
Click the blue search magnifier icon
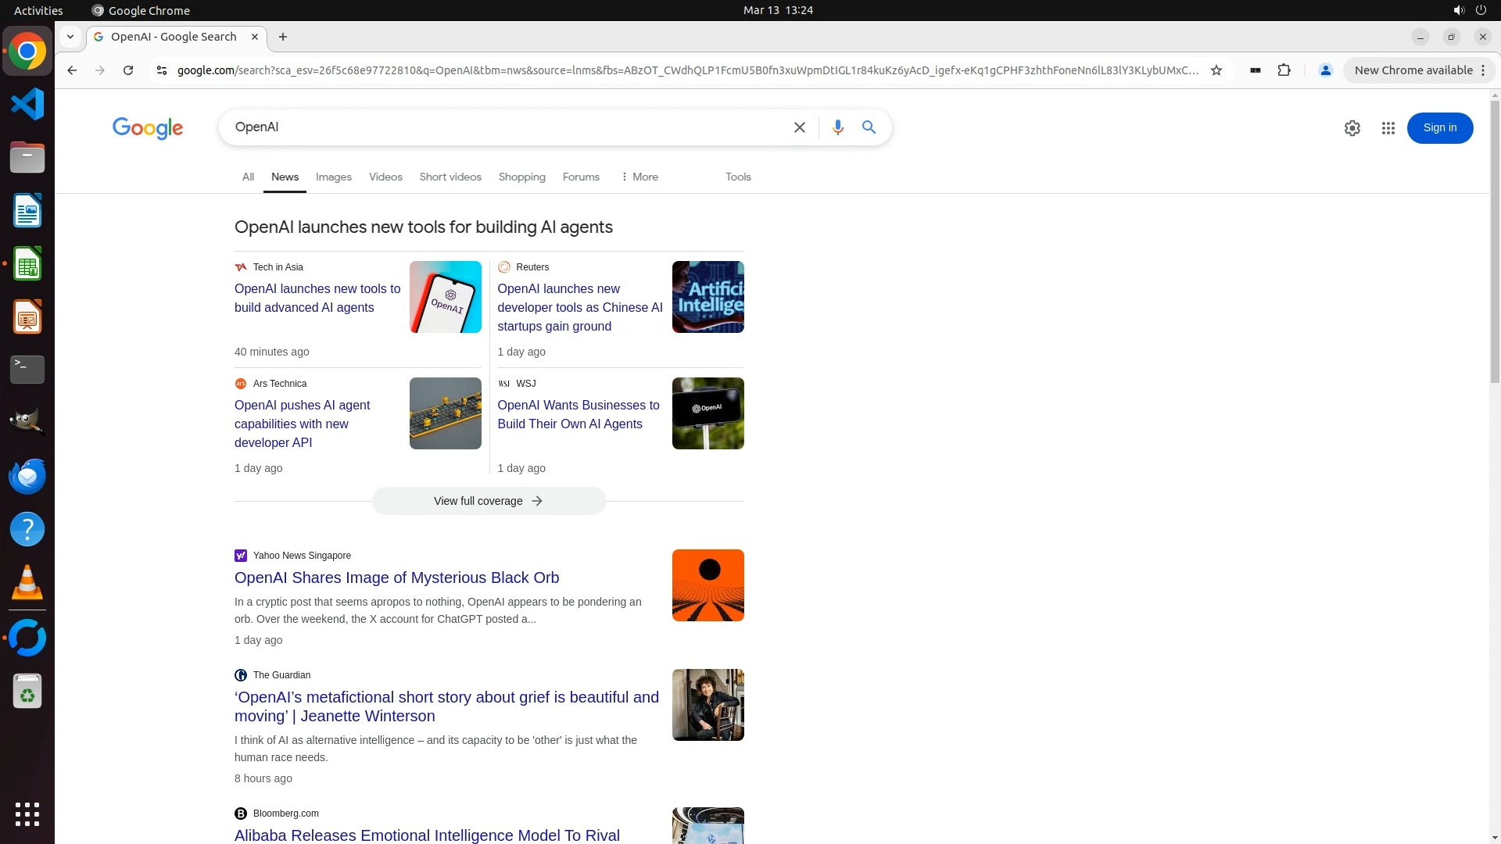(x=869, y=127)
